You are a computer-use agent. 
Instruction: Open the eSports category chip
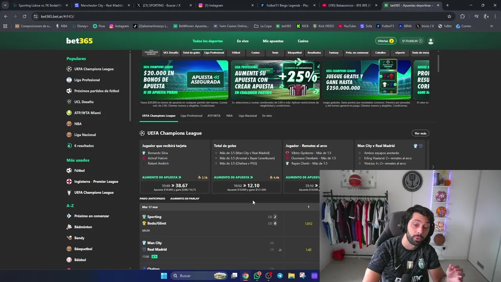click(x=400, y=52)
